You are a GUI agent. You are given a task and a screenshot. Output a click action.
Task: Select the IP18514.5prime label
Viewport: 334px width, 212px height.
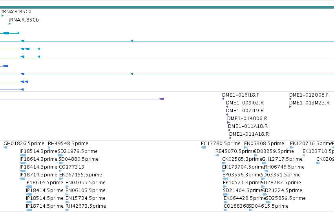[x=45, y=199]
